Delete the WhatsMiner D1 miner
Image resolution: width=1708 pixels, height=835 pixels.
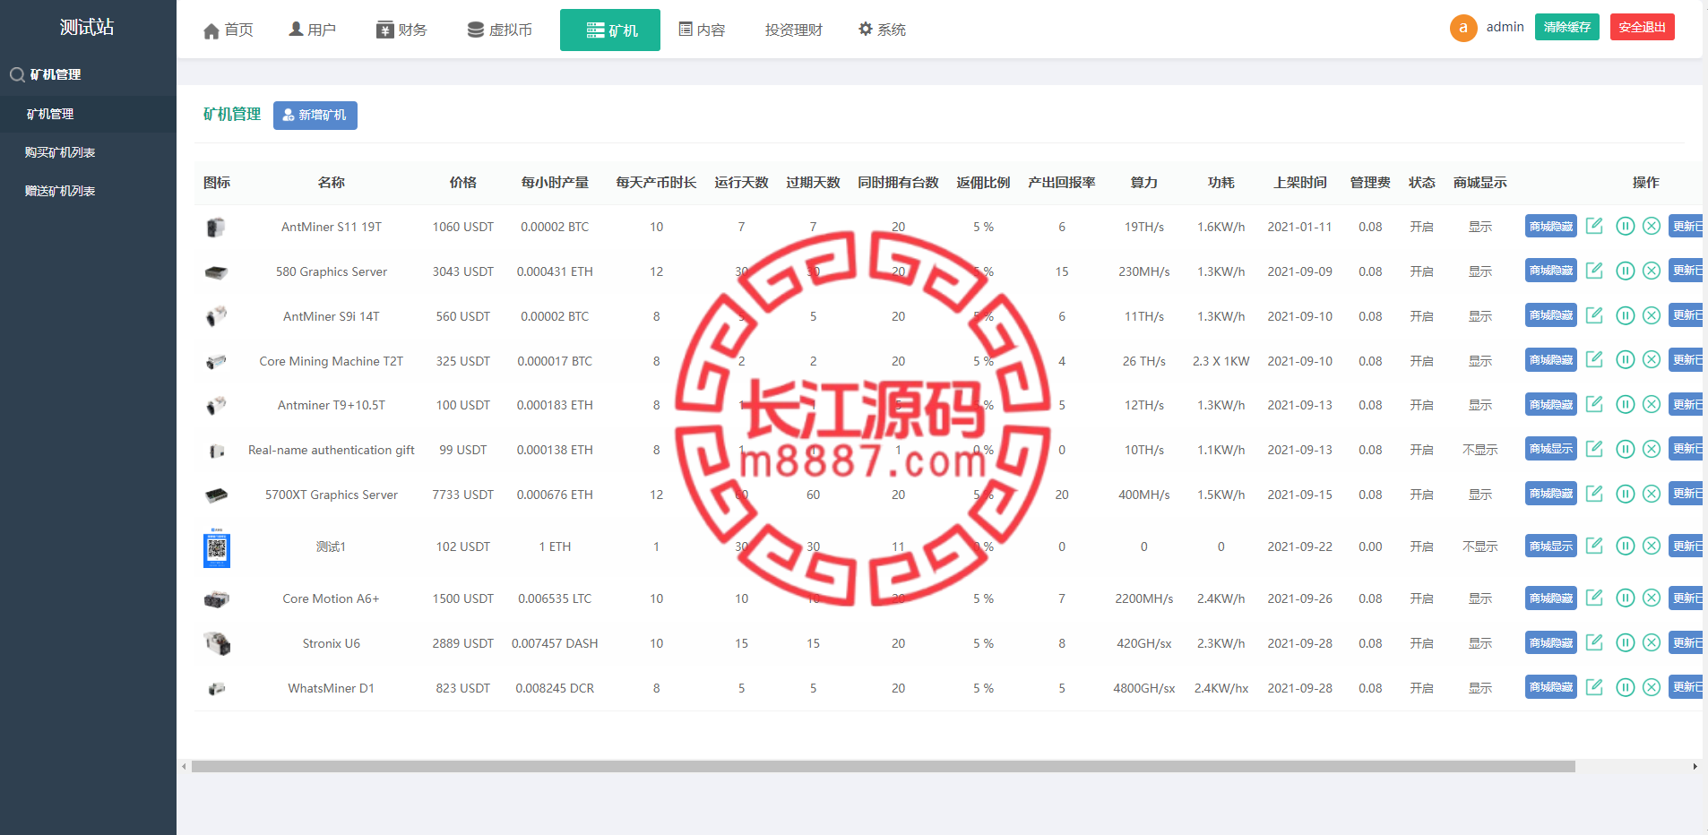tap(1652, 687)
